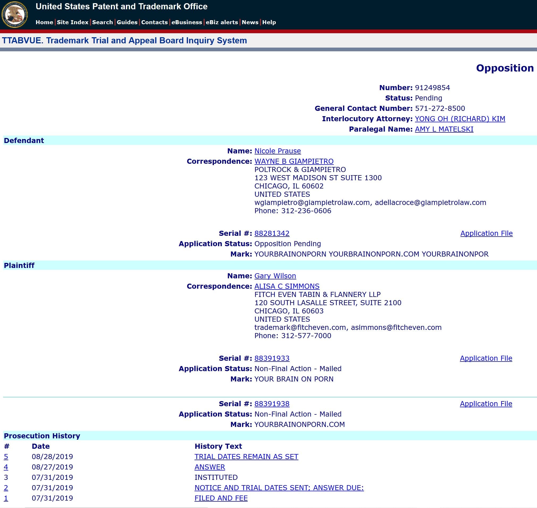The image size is (537, 508).
Task: Open the Home menu item
Action: 44,22
